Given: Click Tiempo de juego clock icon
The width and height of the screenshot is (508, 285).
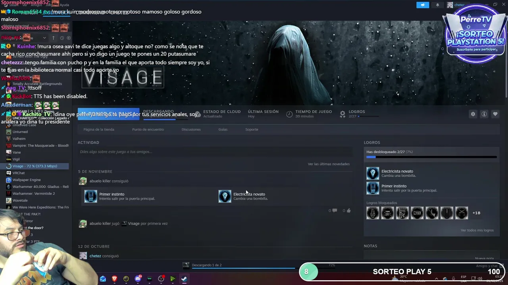Looking at the screenshot, I should pyautogui.click(x=289, y=114).
